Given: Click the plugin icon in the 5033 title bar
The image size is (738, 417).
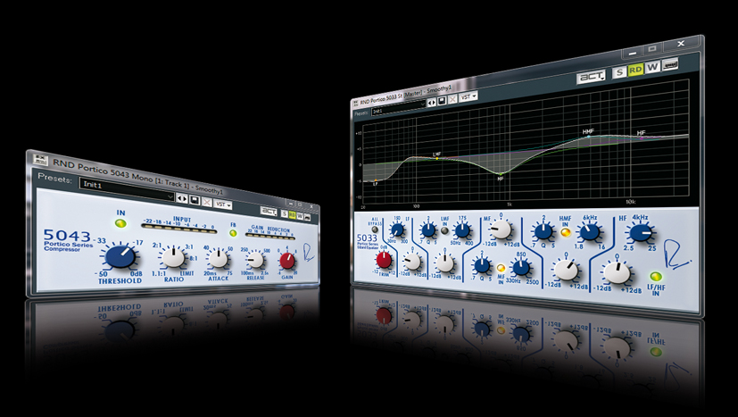Looking at the screenshot, I should pos(356,104).
